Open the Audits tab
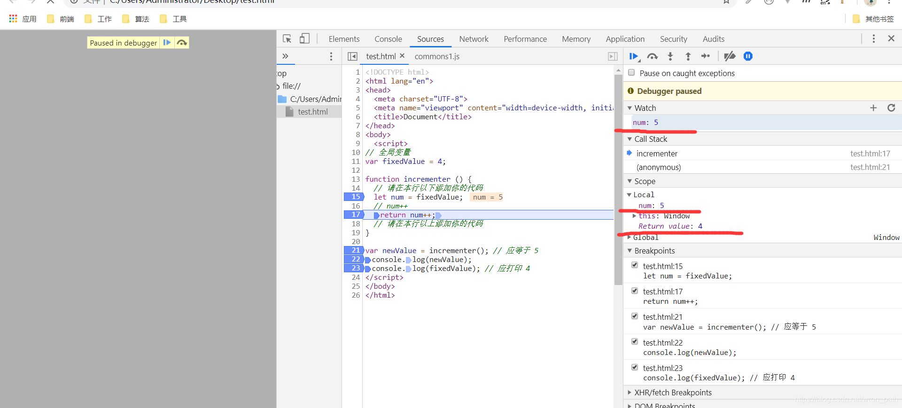Viewport: 902px width, 408px height. pos(713,39)
